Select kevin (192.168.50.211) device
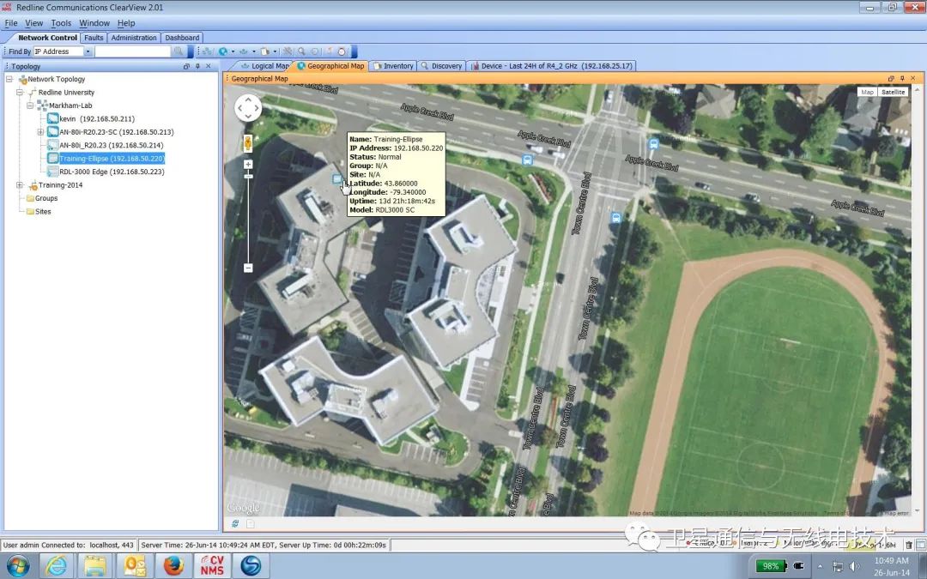927x579 pixels. click(x=97, y=118)
